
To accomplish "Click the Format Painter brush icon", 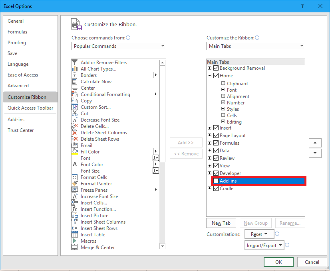I will click(x=74, y=183).
